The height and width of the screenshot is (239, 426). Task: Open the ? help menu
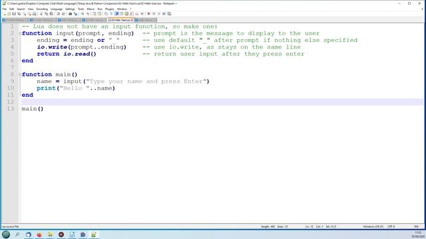pos(130,9)
